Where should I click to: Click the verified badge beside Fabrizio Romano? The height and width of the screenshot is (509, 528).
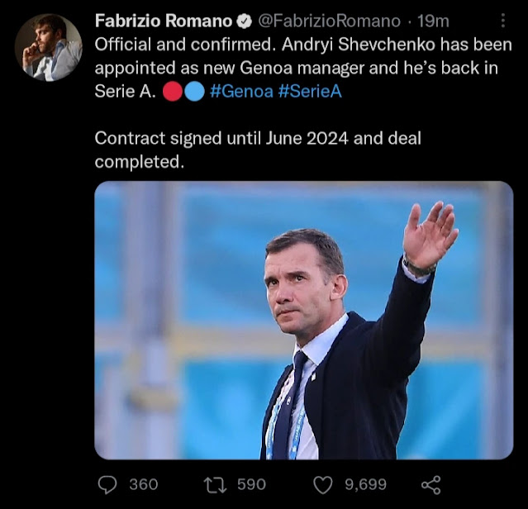tap(245, 21)
